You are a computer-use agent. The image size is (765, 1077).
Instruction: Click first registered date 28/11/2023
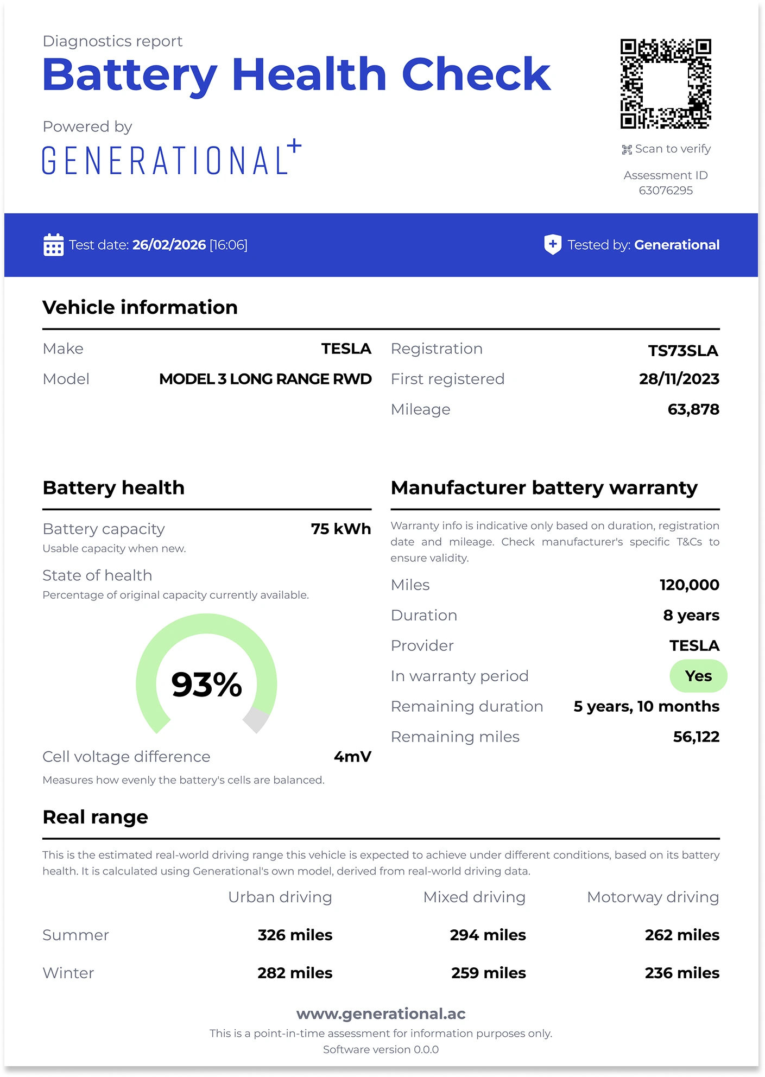click(x=679, y=379)
